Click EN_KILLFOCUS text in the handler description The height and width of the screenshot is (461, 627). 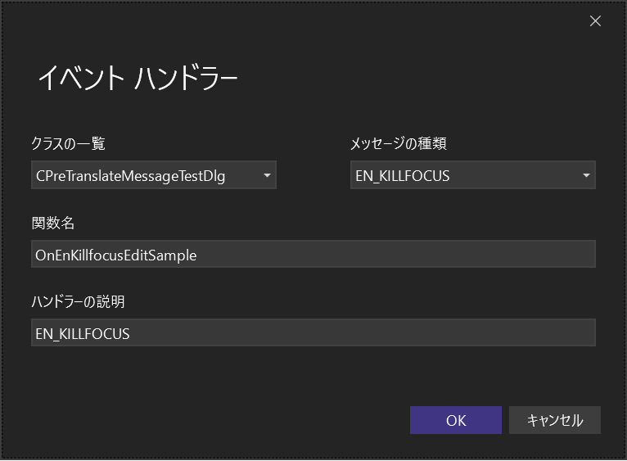(x=82, y=333)
